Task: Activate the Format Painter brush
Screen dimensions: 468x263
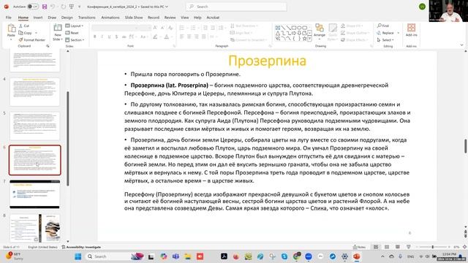Action: point(21,39)
